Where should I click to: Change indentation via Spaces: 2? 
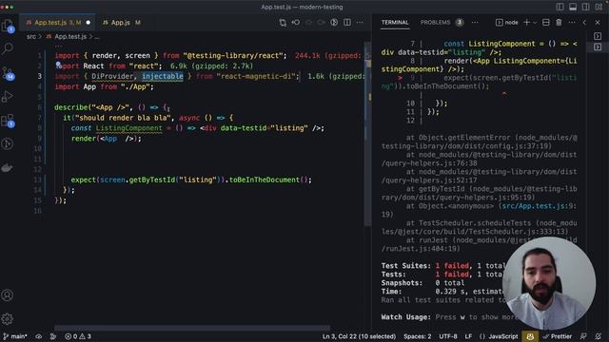click(x=417, y=336)
